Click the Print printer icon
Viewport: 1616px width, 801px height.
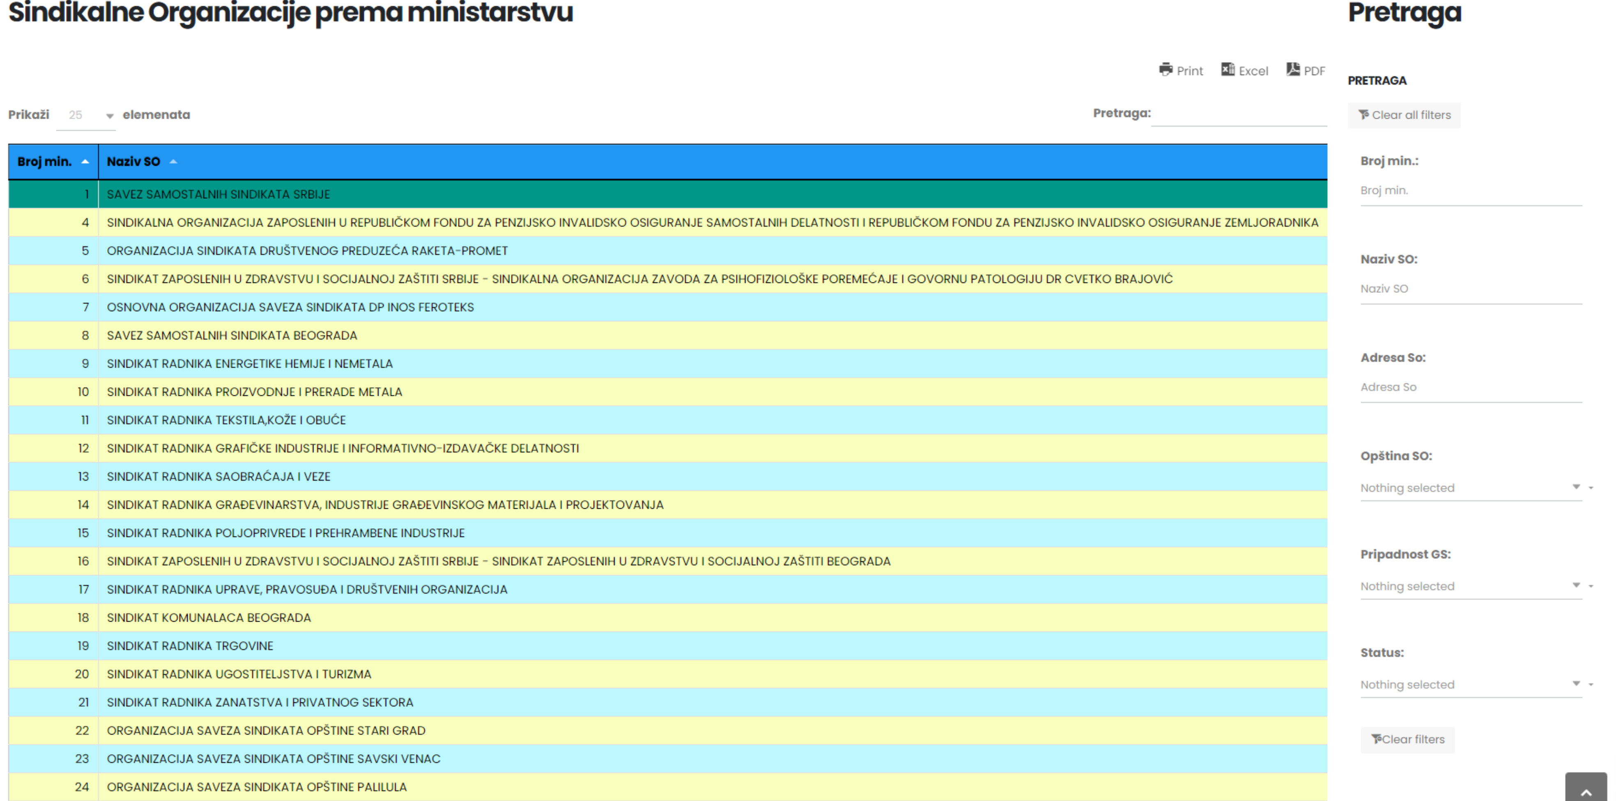(x=1165, y=69)
